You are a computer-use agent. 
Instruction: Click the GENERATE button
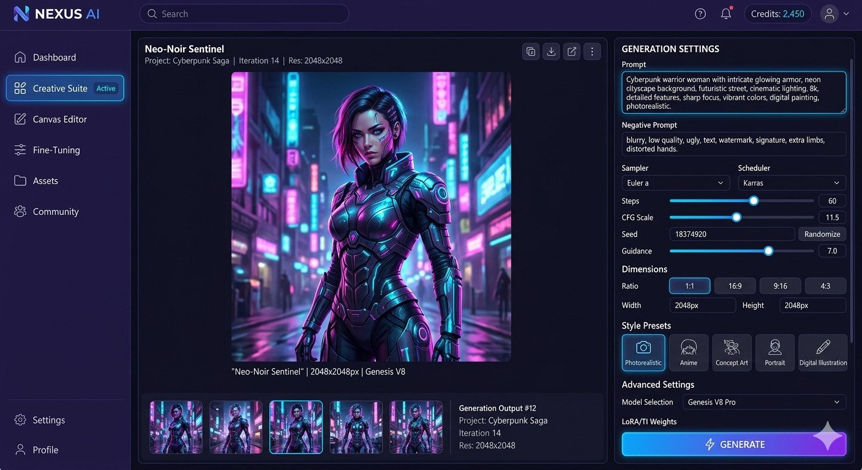click(x=734, y=444)
